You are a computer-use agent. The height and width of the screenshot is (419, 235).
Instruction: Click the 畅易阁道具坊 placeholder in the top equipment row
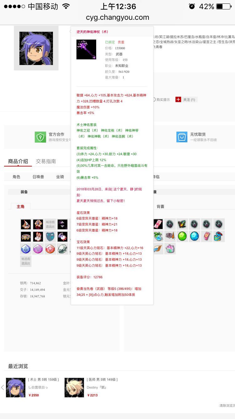click(50, 224)
